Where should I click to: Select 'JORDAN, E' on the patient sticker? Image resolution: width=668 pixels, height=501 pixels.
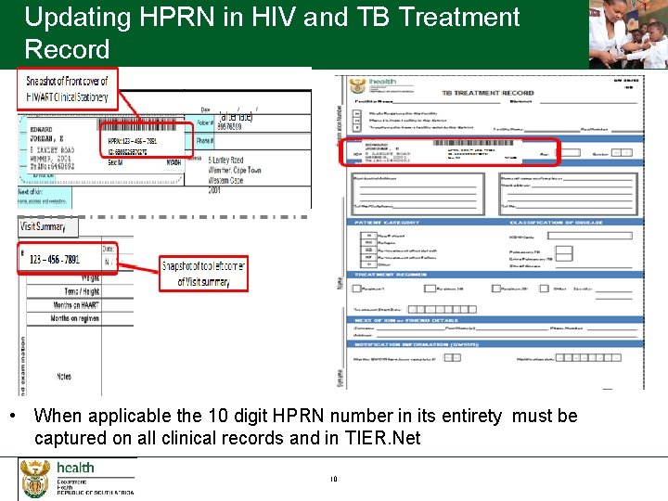(47, 138)
